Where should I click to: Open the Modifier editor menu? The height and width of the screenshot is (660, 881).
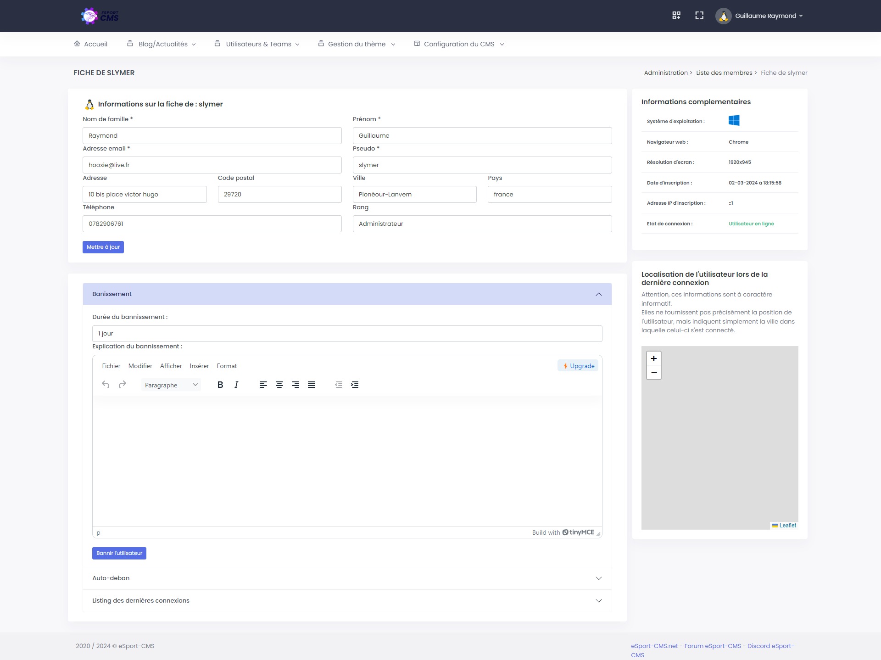click(x=140, y=366)
